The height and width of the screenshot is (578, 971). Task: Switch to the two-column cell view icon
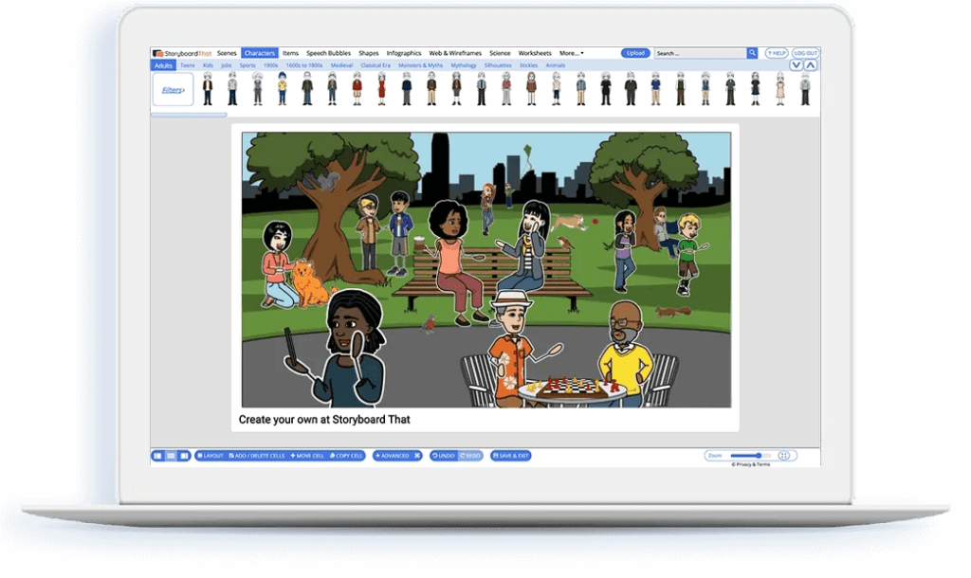tap(158, 456)
